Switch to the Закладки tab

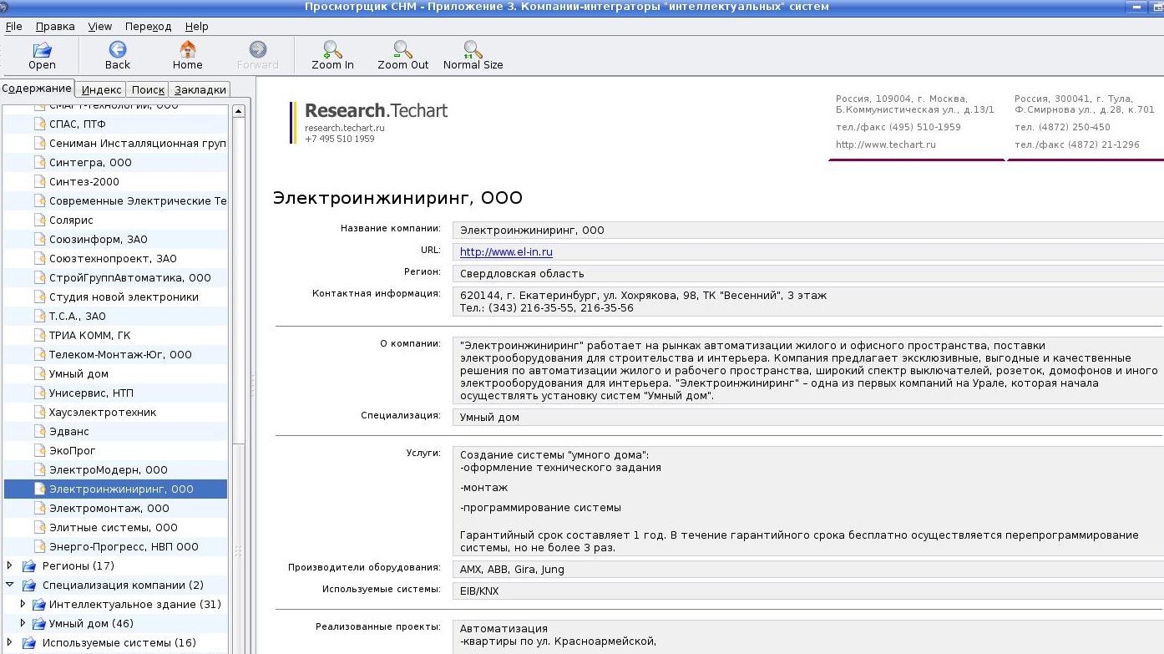[x=200, y=90]
